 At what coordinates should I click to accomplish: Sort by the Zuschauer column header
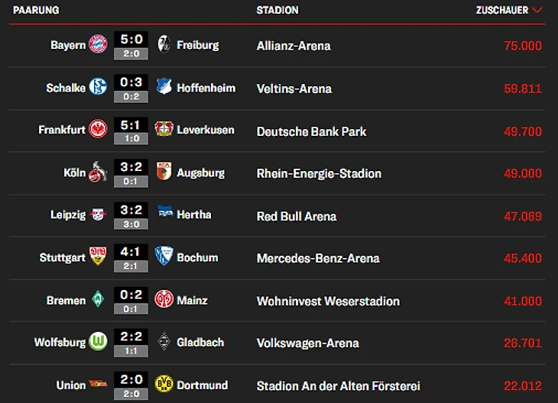(501, 10)
